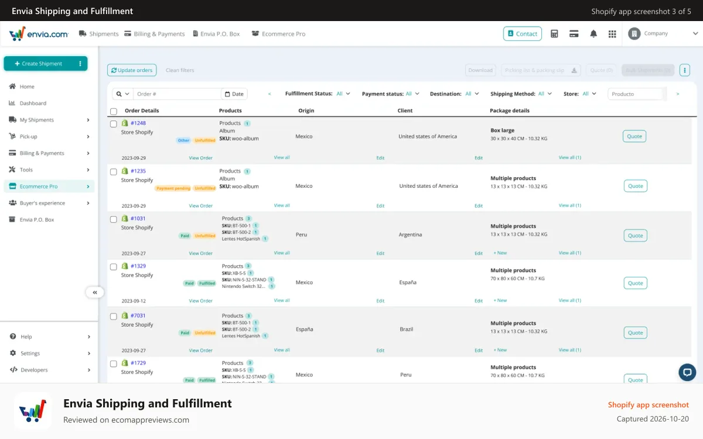703x439 pixels.
Task: Click the Date calendar button
Action: pyautogui.click(x=234, y=94)
